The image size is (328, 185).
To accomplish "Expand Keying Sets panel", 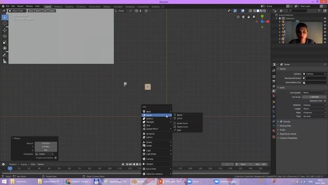I will 285,126.
